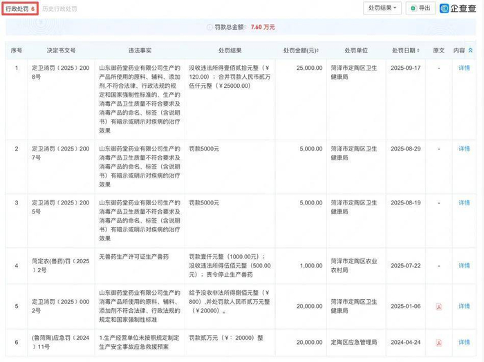This screenshot has height=362, width=484.
Task: Click the total fine amount 7.60 万元
Action: (x=263, y=27)
